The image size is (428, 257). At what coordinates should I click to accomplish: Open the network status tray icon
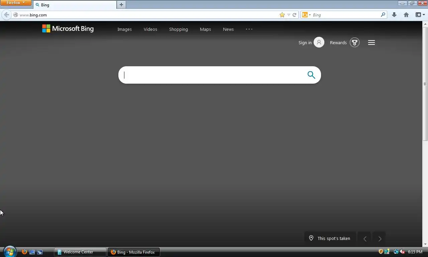(396, 252)
